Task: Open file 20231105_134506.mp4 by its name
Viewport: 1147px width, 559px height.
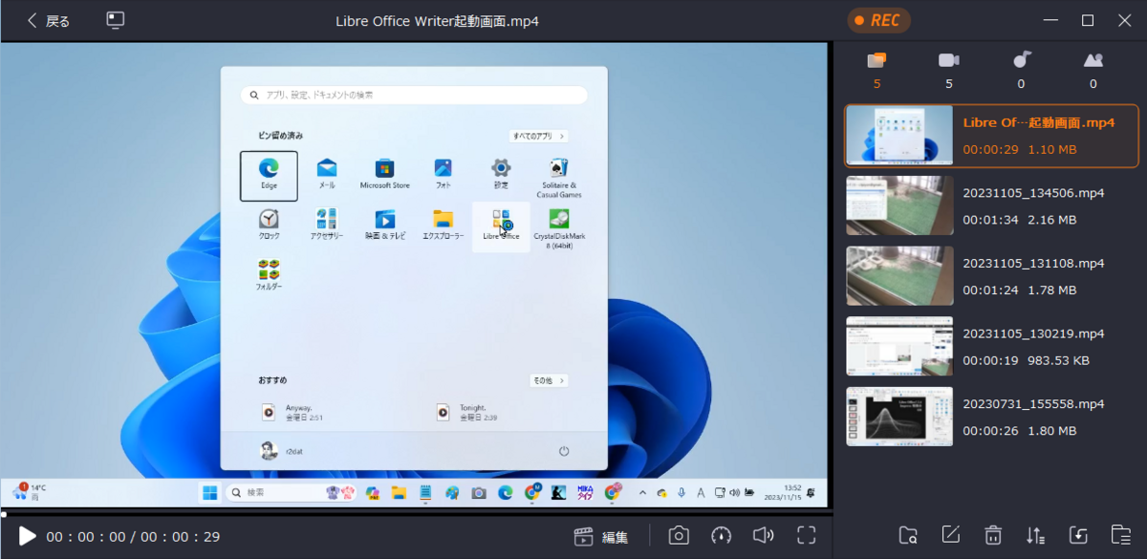Action: coord(1033,193)
